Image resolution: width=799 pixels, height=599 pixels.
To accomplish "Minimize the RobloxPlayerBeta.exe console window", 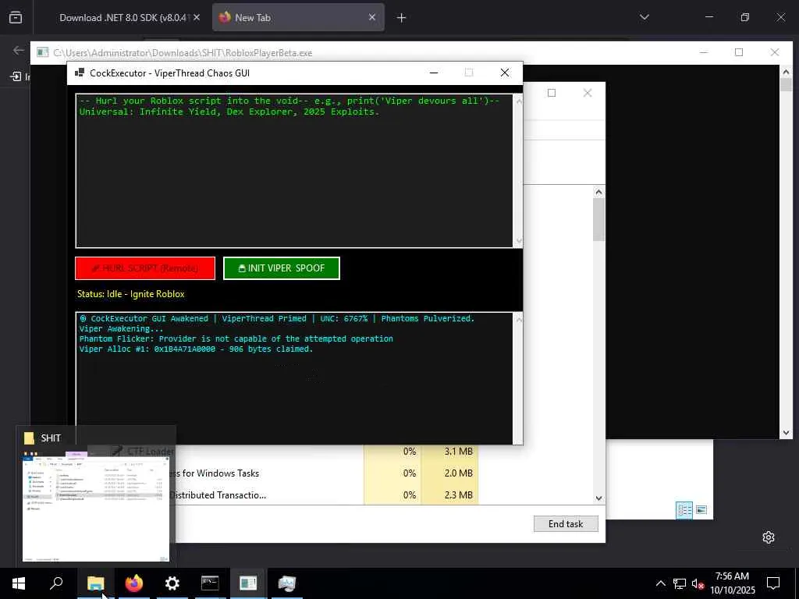I will (704, 52).
